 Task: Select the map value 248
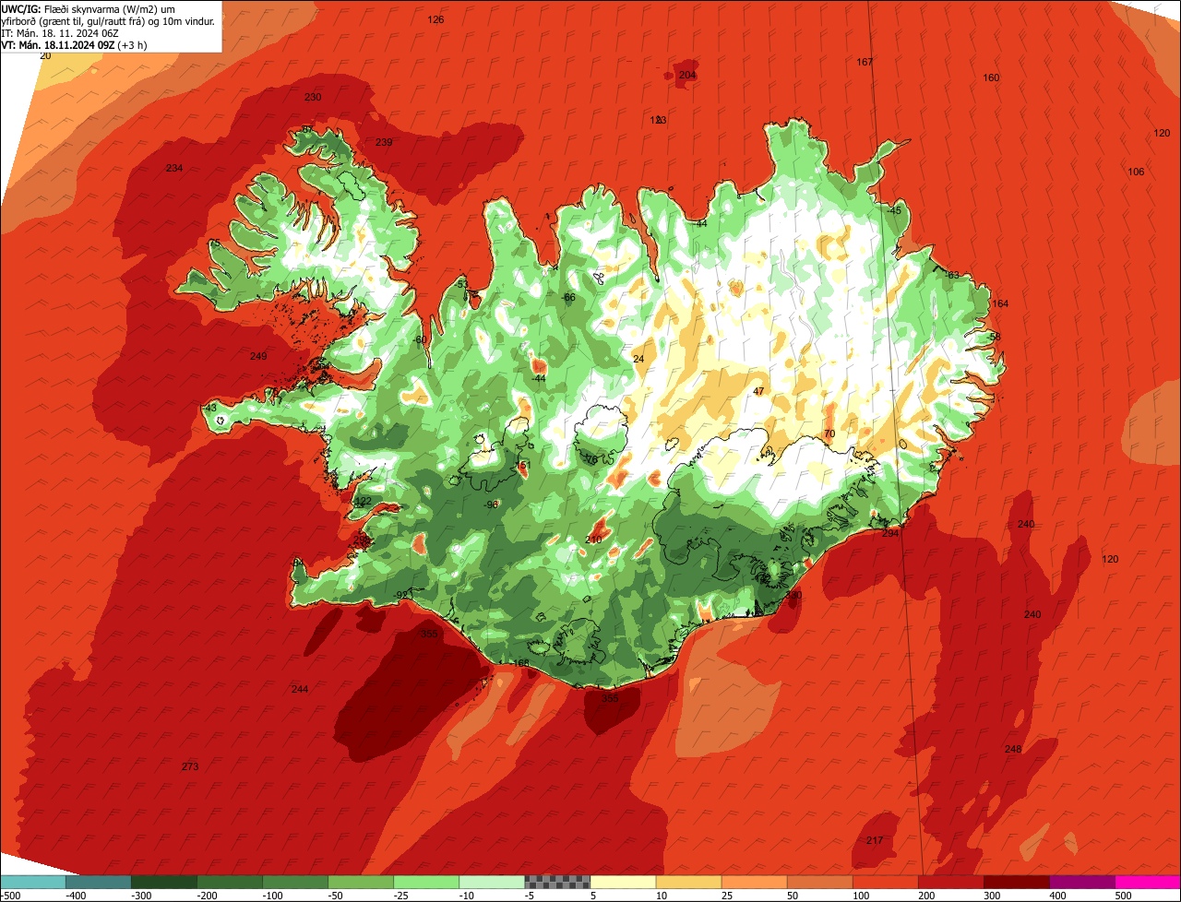[x=1013, y=749]
